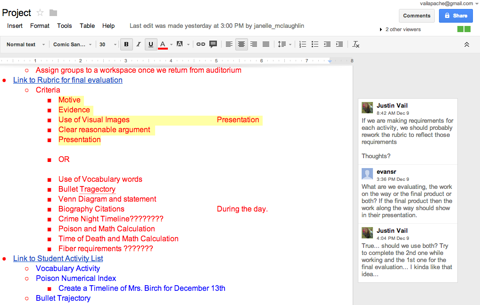Open the Format menu
The height and width of the screenshot is (305, 480).
(x=40, y=26)
